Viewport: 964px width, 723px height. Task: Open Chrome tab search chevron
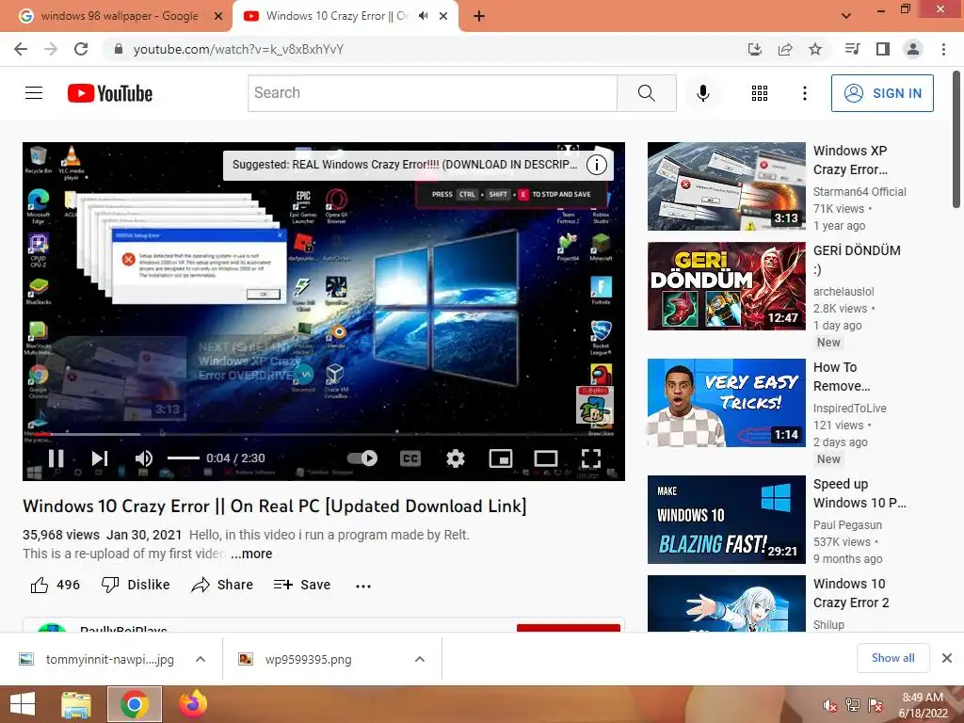coord(846,16)
